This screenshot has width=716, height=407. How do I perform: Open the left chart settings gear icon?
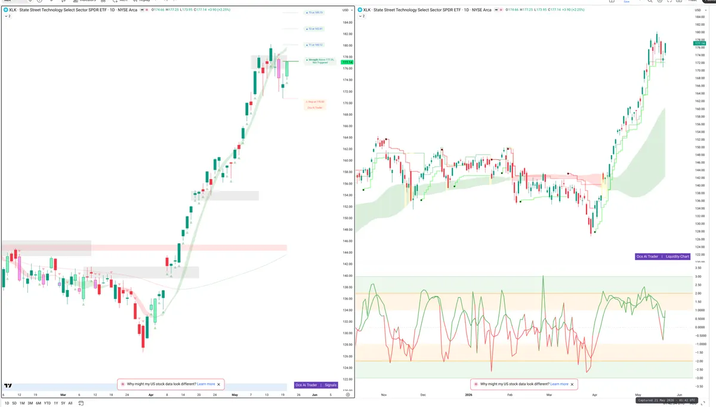coord(347,395)
